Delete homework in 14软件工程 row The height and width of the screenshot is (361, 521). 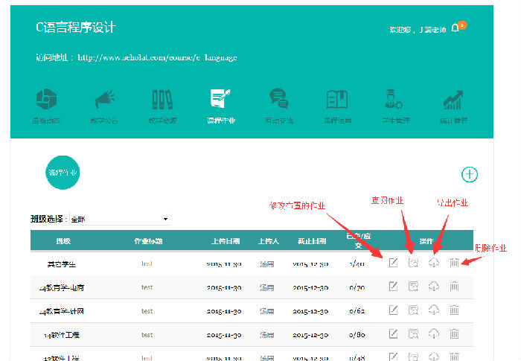click(x=454, y=334)
